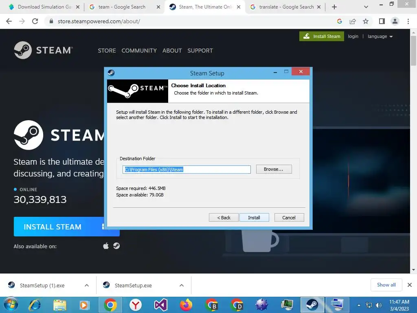Click the Steam logo in page header
Viewport: 417px width, 313px height.
[x=43, y=50]
